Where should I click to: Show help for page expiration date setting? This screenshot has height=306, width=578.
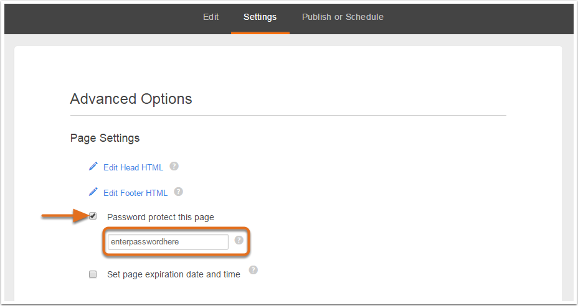point(253,270)
